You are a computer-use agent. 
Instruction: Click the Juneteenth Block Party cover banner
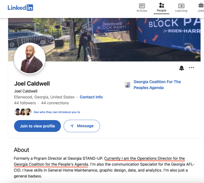[104, 40]
